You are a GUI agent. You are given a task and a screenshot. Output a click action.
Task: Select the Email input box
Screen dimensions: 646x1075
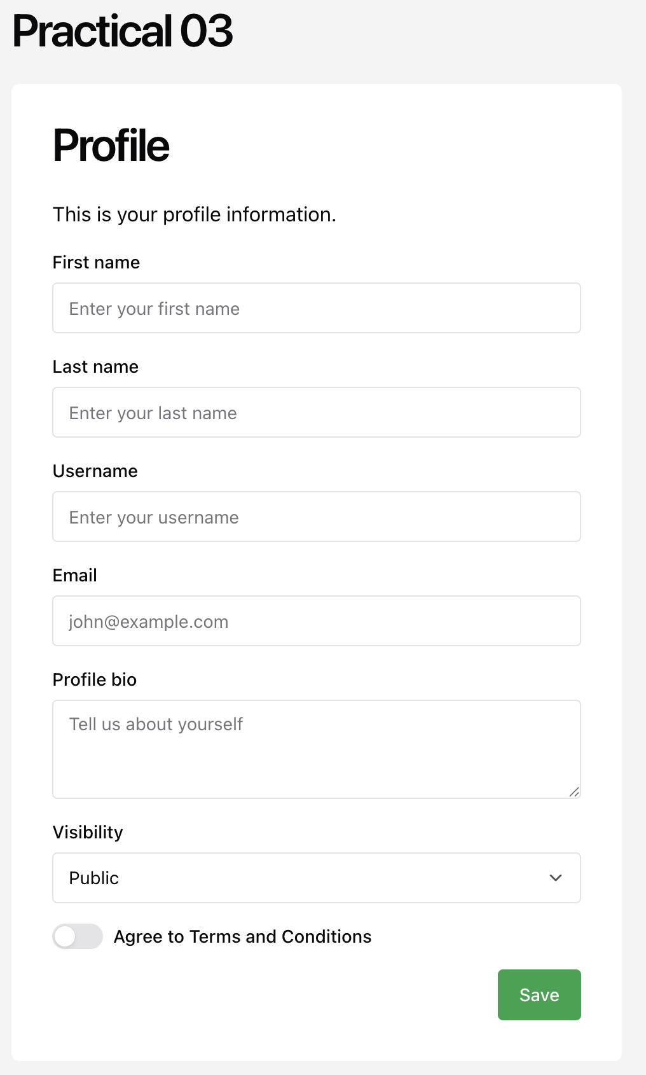click(316, 621)
